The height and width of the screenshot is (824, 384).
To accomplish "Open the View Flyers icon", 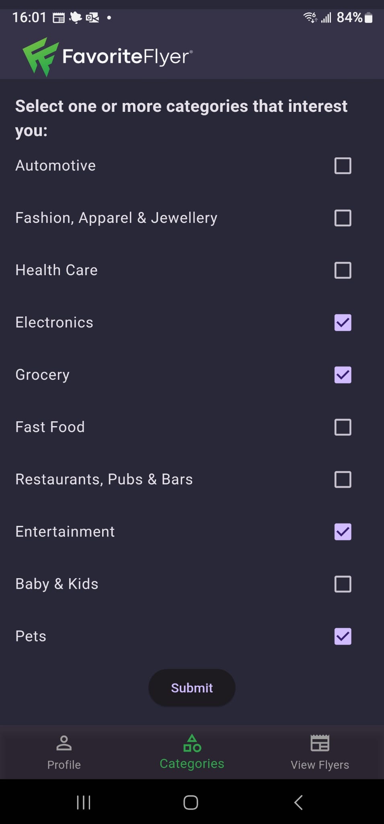I will click(320, 743).
